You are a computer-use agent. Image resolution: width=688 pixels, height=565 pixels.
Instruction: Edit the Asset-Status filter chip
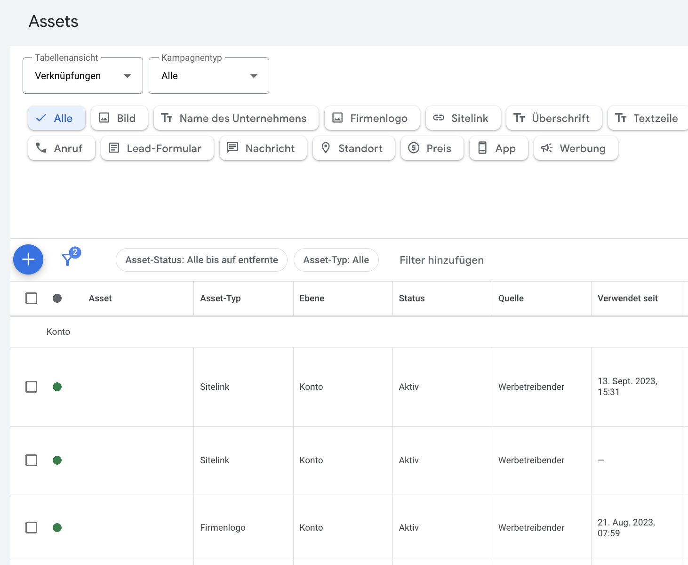[201, 260]
